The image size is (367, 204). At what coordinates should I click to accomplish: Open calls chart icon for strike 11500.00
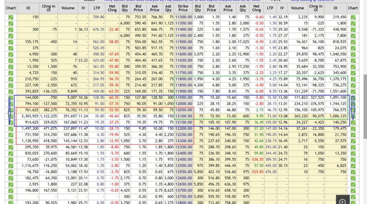[11, 42]
